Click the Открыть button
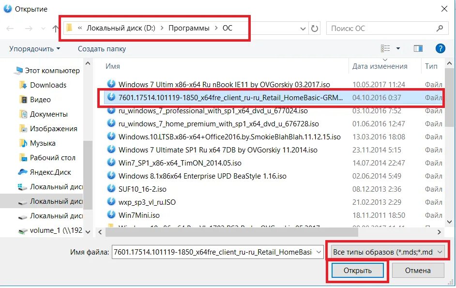 357,271
